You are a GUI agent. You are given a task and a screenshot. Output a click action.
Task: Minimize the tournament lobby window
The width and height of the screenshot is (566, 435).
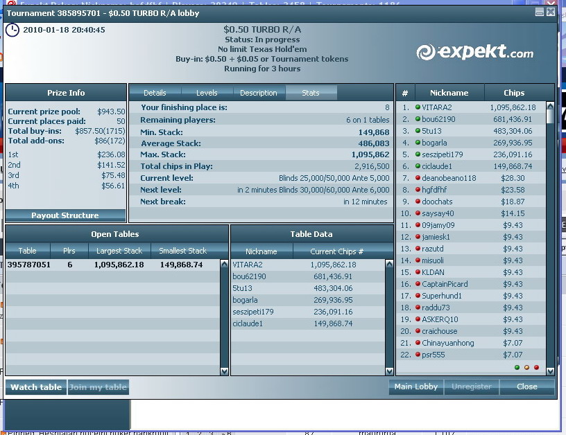540,12
